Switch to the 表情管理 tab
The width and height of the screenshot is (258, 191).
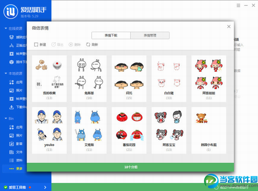[150, 35]
